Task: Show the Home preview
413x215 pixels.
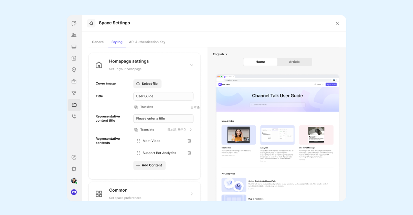Action: click(260, 62)
